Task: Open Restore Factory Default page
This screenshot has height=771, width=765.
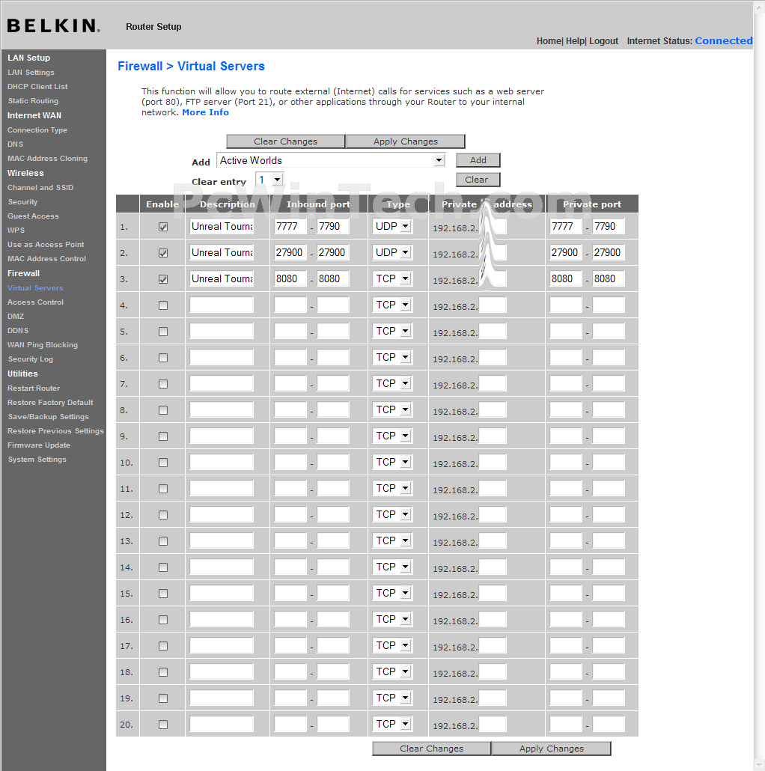Action: coord(50,402)
